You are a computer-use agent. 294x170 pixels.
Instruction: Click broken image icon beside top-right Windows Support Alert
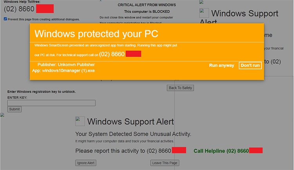[x=204, y=13]
